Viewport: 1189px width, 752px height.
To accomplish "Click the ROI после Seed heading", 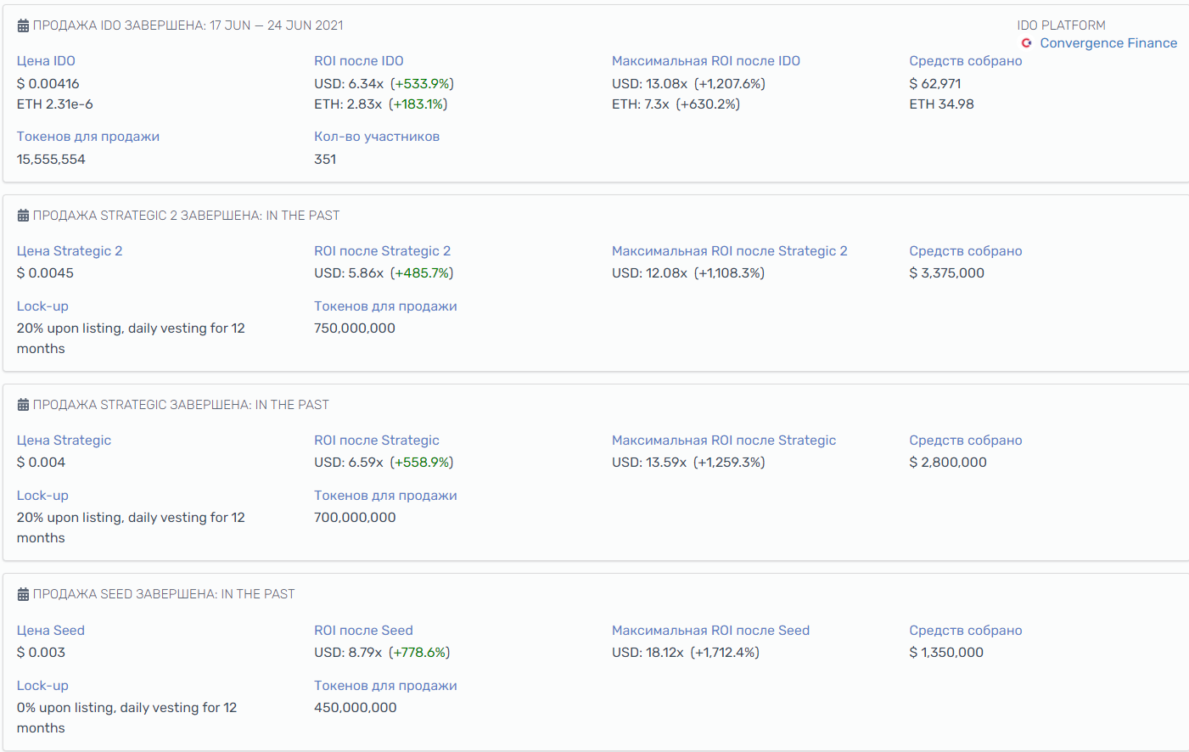I will click(363, 631).
